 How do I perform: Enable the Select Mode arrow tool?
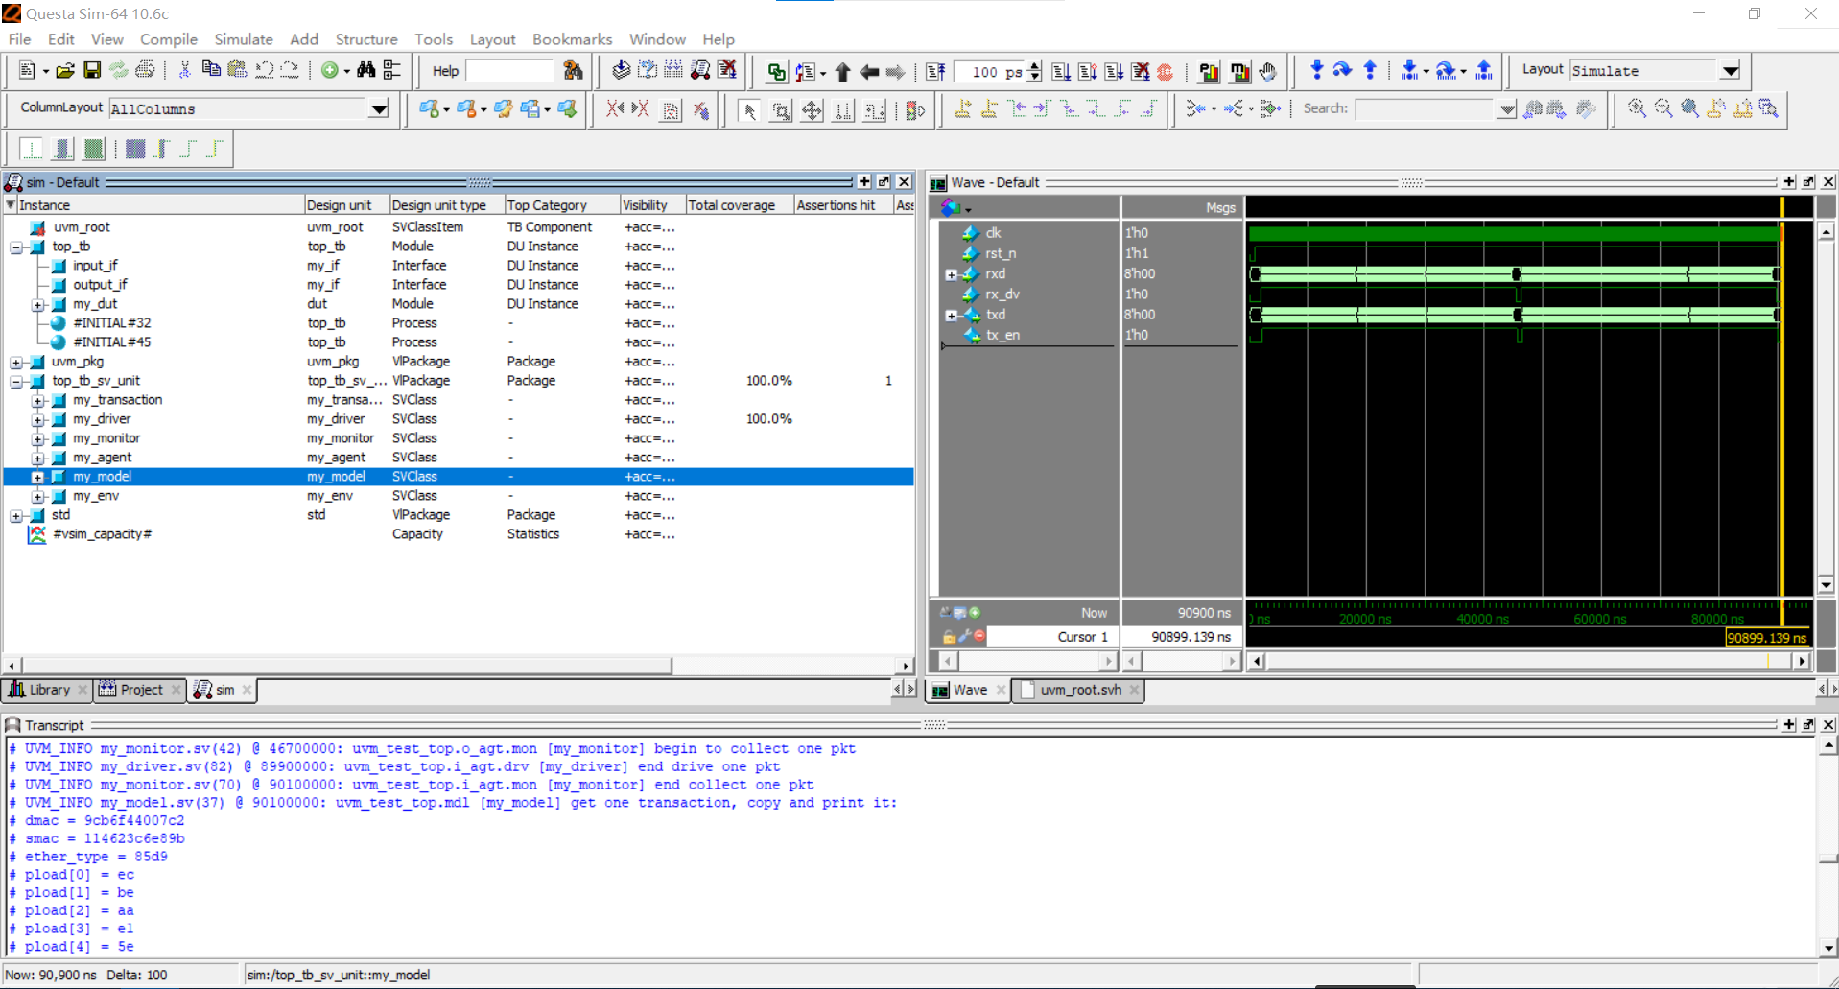coord(749,110)
